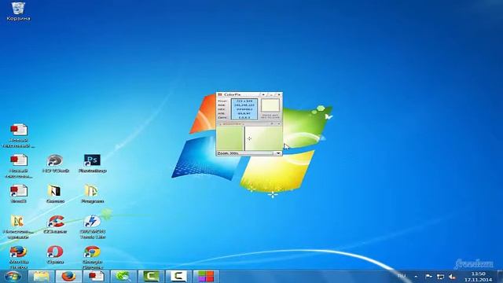Viewport: 503px width, 283px height.
Task: Open the volume control in the tray
Action: point(452,277)
